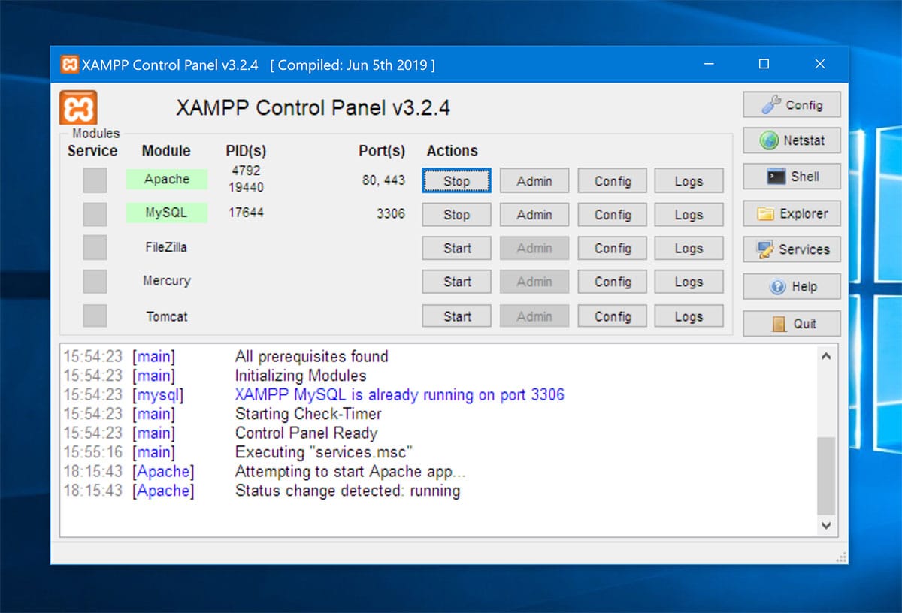Toggle the FileZilla service checkbox
Screen dimensions: 902x613
click(95, 248)
